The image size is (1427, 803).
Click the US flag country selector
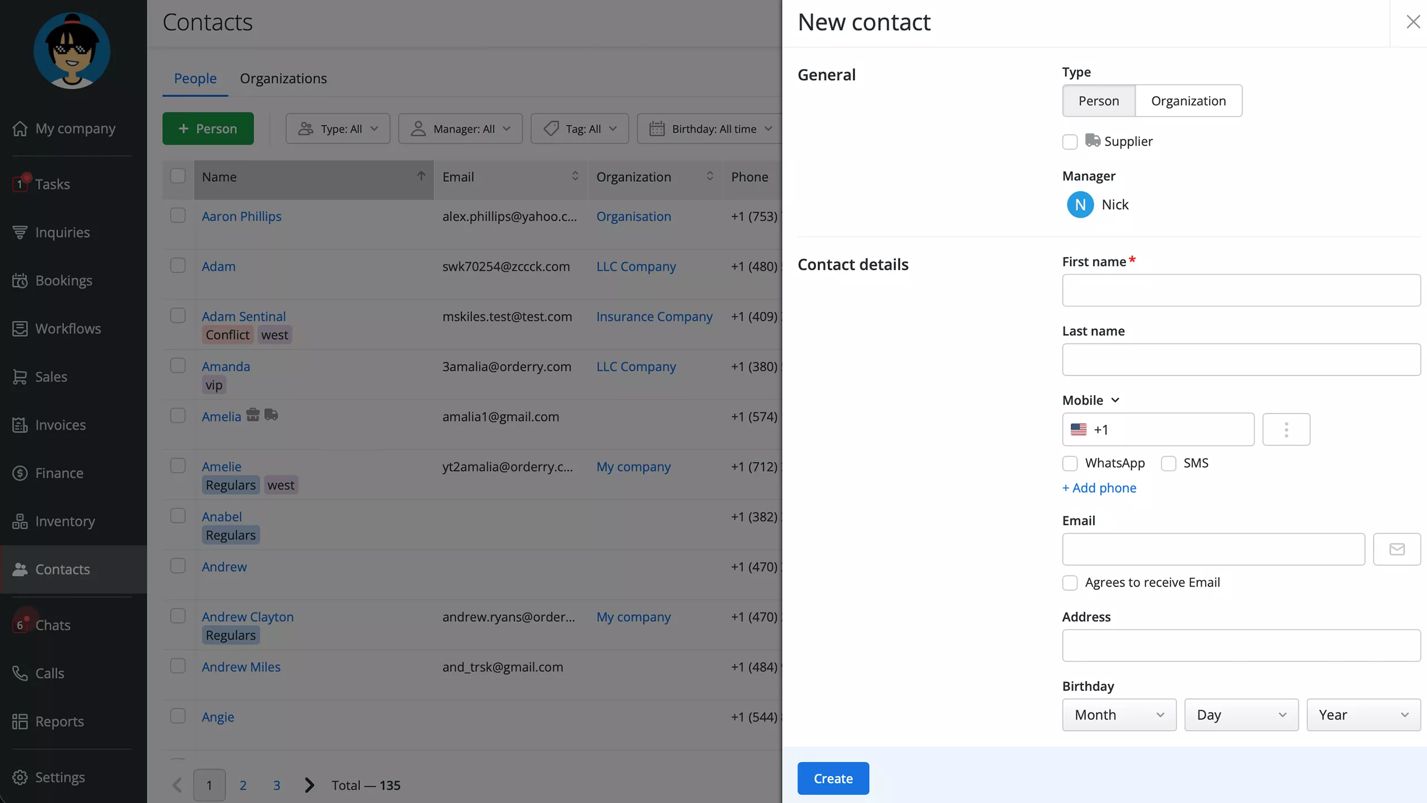coord(1079,429)
